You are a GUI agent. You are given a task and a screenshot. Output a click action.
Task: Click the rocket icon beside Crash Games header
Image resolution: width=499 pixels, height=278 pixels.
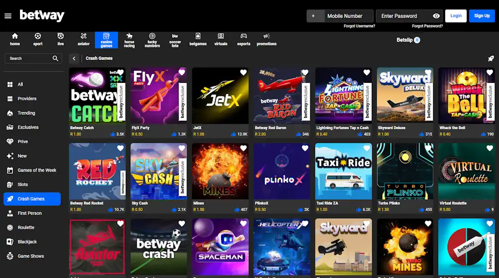491,58
